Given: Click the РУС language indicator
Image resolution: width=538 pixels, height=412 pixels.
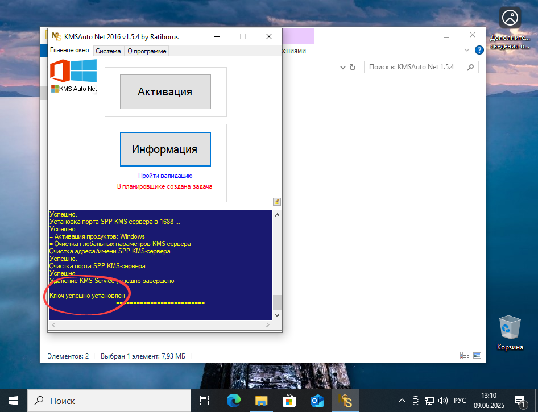Looking at the screenshot, I should [460, 400].
